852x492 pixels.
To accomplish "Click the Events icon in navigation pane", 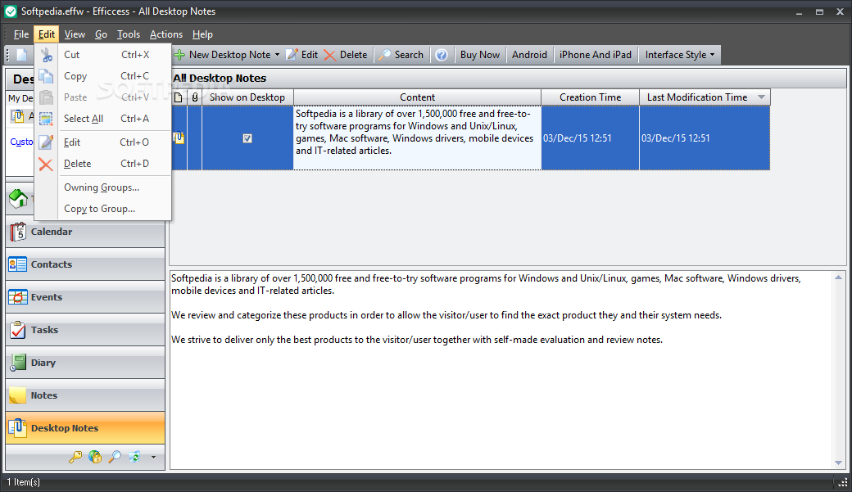I will pos(18,297).
